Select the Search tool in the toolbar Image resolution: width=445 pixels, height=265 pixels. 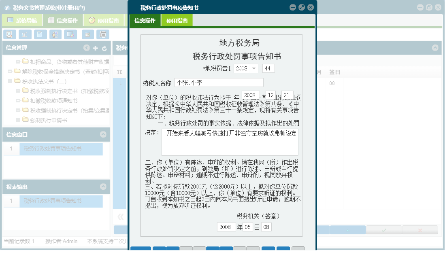coord(9,34)
